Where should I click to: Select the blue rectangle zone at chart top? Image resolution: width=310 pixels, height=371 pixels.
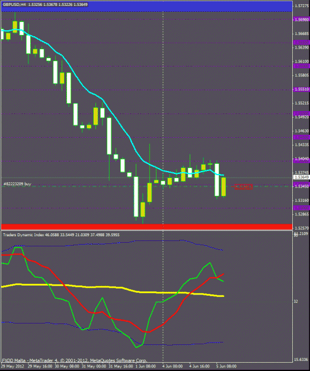(147, 7)
